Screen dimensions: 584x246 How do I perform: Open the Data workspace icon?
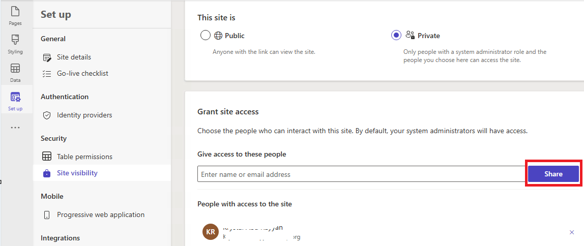click(15, 69)
